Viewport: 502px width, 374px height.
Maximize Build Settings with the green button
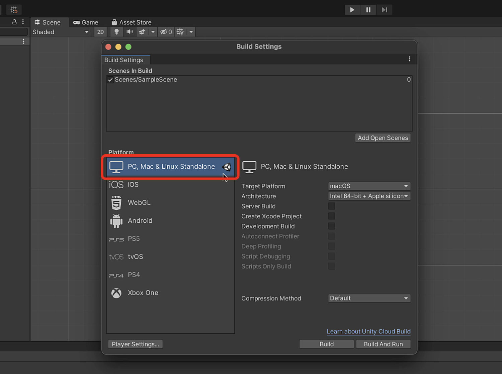click(129, 47)
